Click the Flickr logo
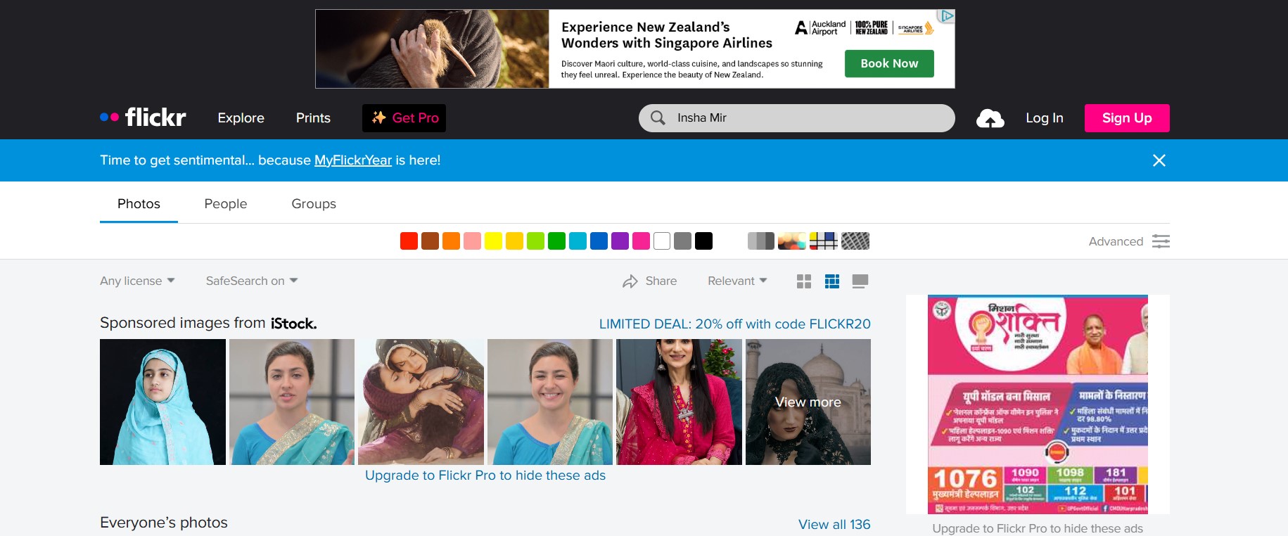This screenshot has height=536, width=1288. point(143,117)
